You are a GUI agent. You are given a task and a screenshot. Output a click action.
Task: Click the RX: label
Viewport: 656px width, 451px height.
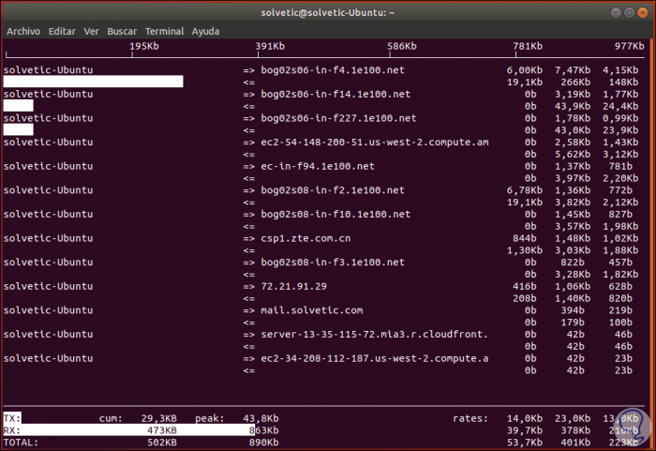pyautogui.click(x=11, y=430)
